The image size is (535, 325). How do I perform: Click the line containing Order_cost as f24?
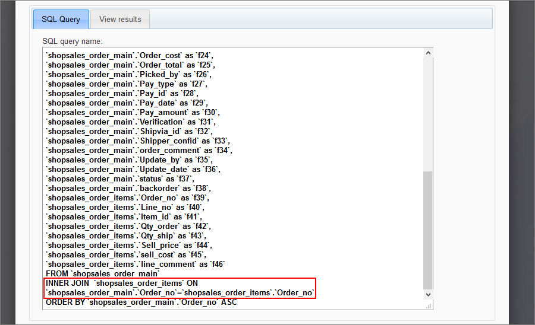(130, 56)
